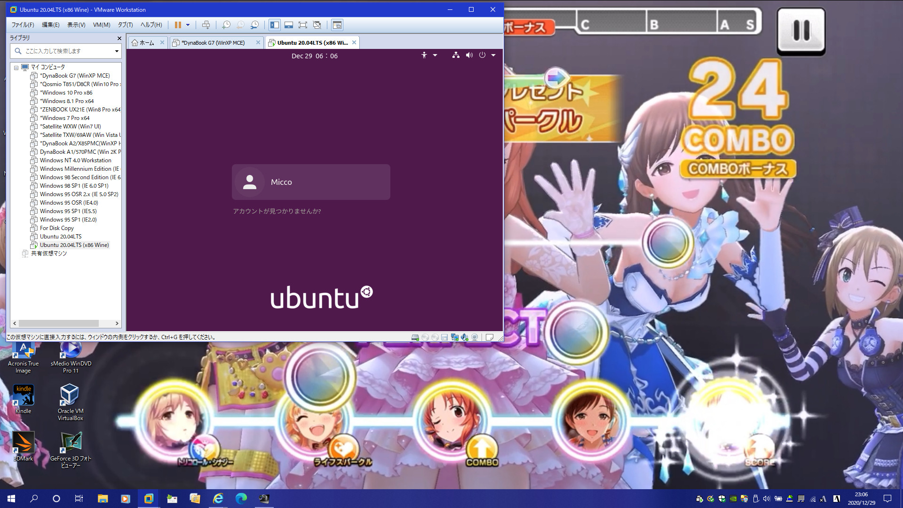Click the console view toolbar icon
The height and width of the screenshot is (508, 903).
tap(337, 25)
